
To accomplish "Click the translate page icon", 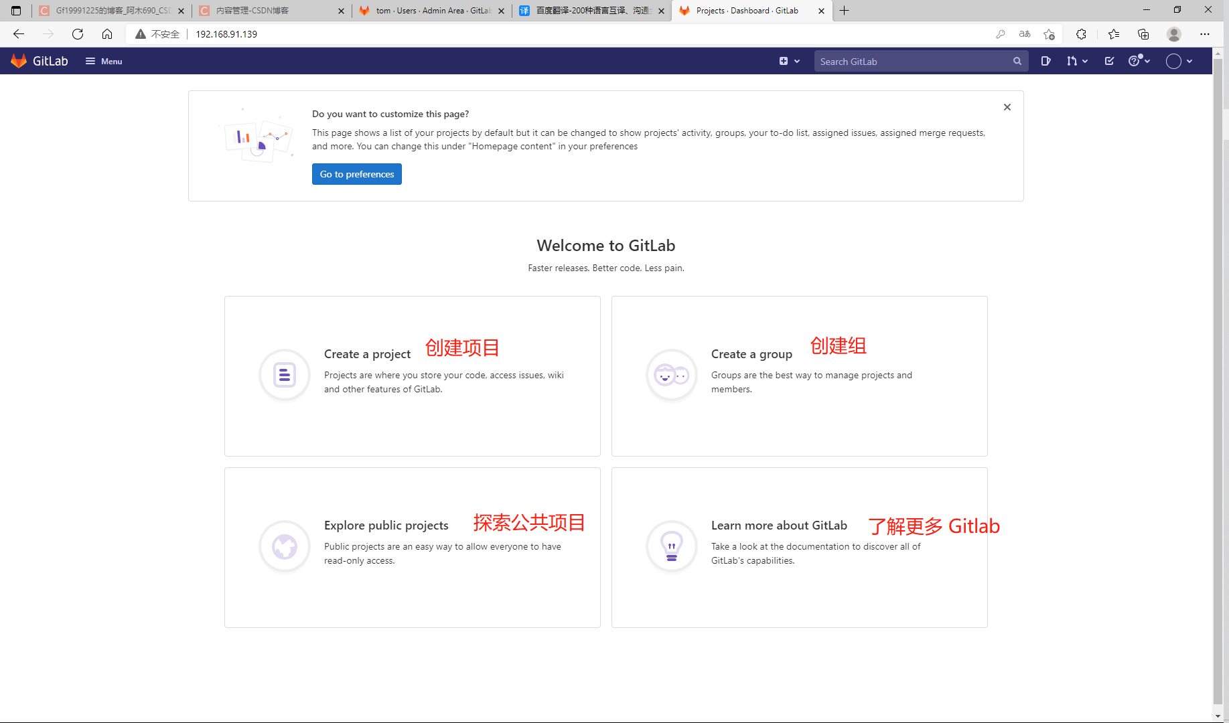I will 1025,34.
